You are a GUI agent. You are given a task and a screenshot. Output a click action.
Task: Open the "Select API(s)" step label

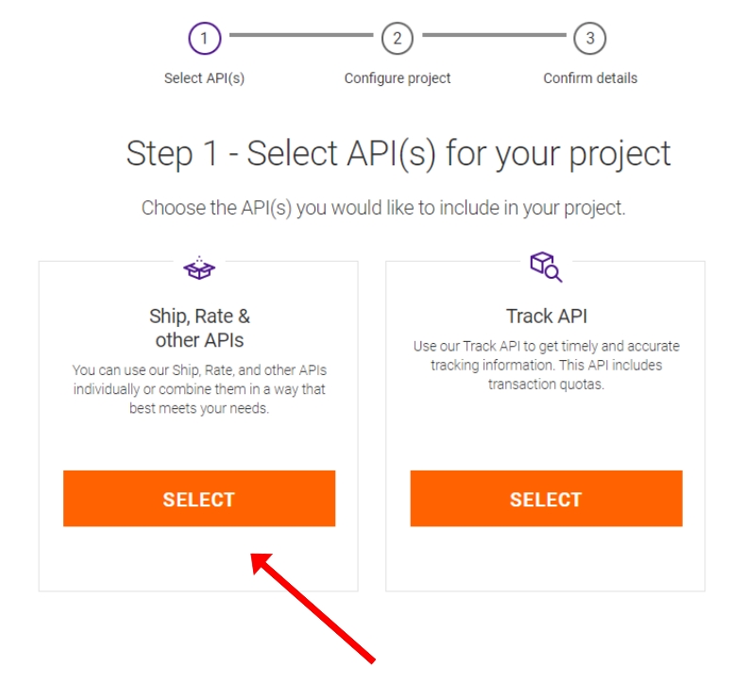[204, 78]
